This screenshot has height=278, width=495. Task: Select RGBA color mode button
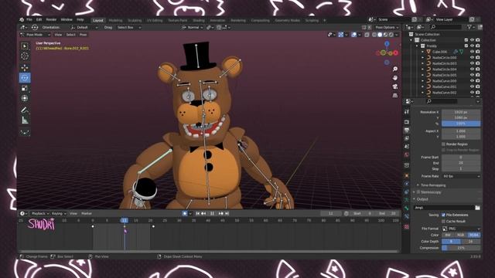tap(474, 235)
